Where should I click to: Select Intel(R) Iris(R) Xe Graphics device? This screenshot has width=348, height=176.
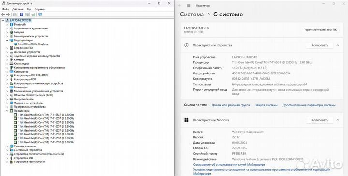pyautogui.click(x=33, y=44)
